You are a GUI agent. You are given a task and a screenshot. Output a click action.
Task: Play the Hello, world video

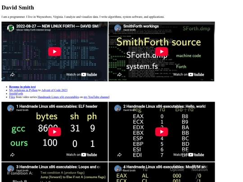pyautogui.click(x=162, y=132)
